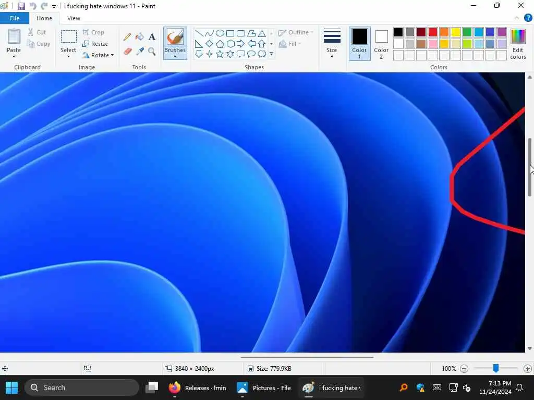Image resolution: width=534 pixels, height=400 pixels.
Task: Click the Save icon in quick access toolbar
Action: point(21,6)
